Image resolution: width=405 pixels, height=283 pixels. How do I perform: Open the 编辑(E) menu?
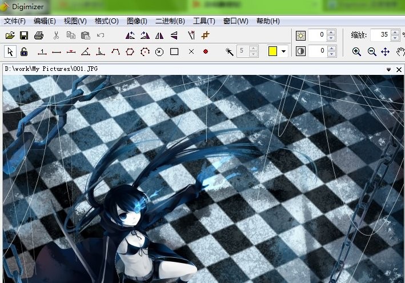click(x=45, y=21)
